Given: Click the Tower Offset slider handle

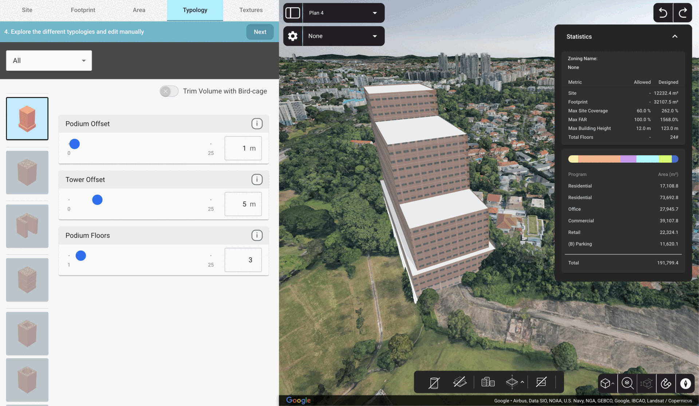Looking at the screenshot, I should (97, 200).
